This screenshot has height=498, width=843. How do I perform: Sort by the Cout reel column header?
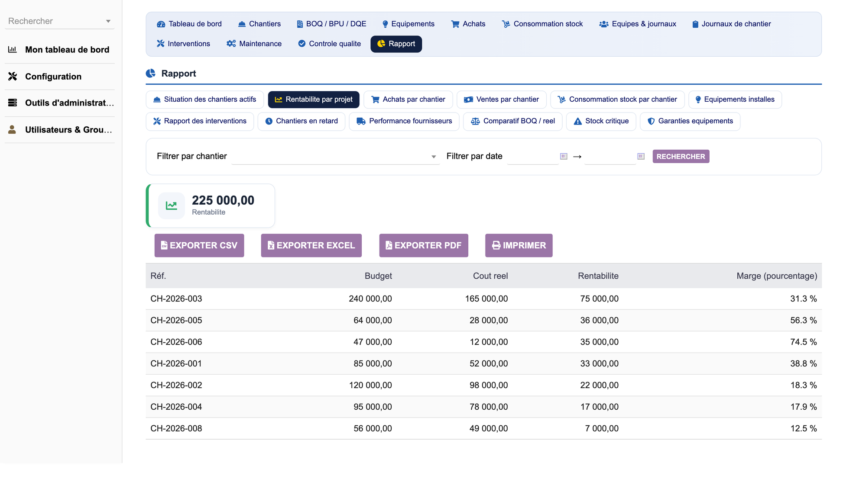point(490,276)
